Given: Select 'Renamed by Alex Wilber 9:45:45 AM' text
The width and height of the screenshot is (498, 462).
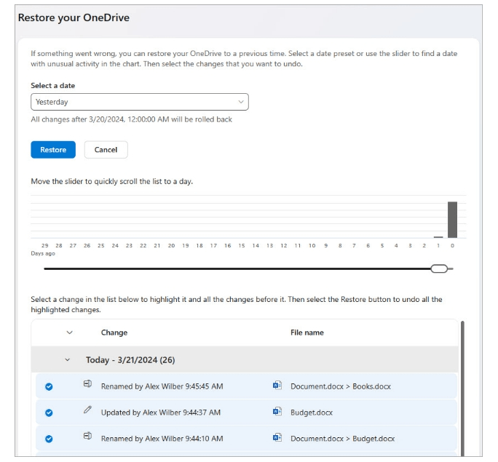Looking at the screenshot, I should (162, 386).
